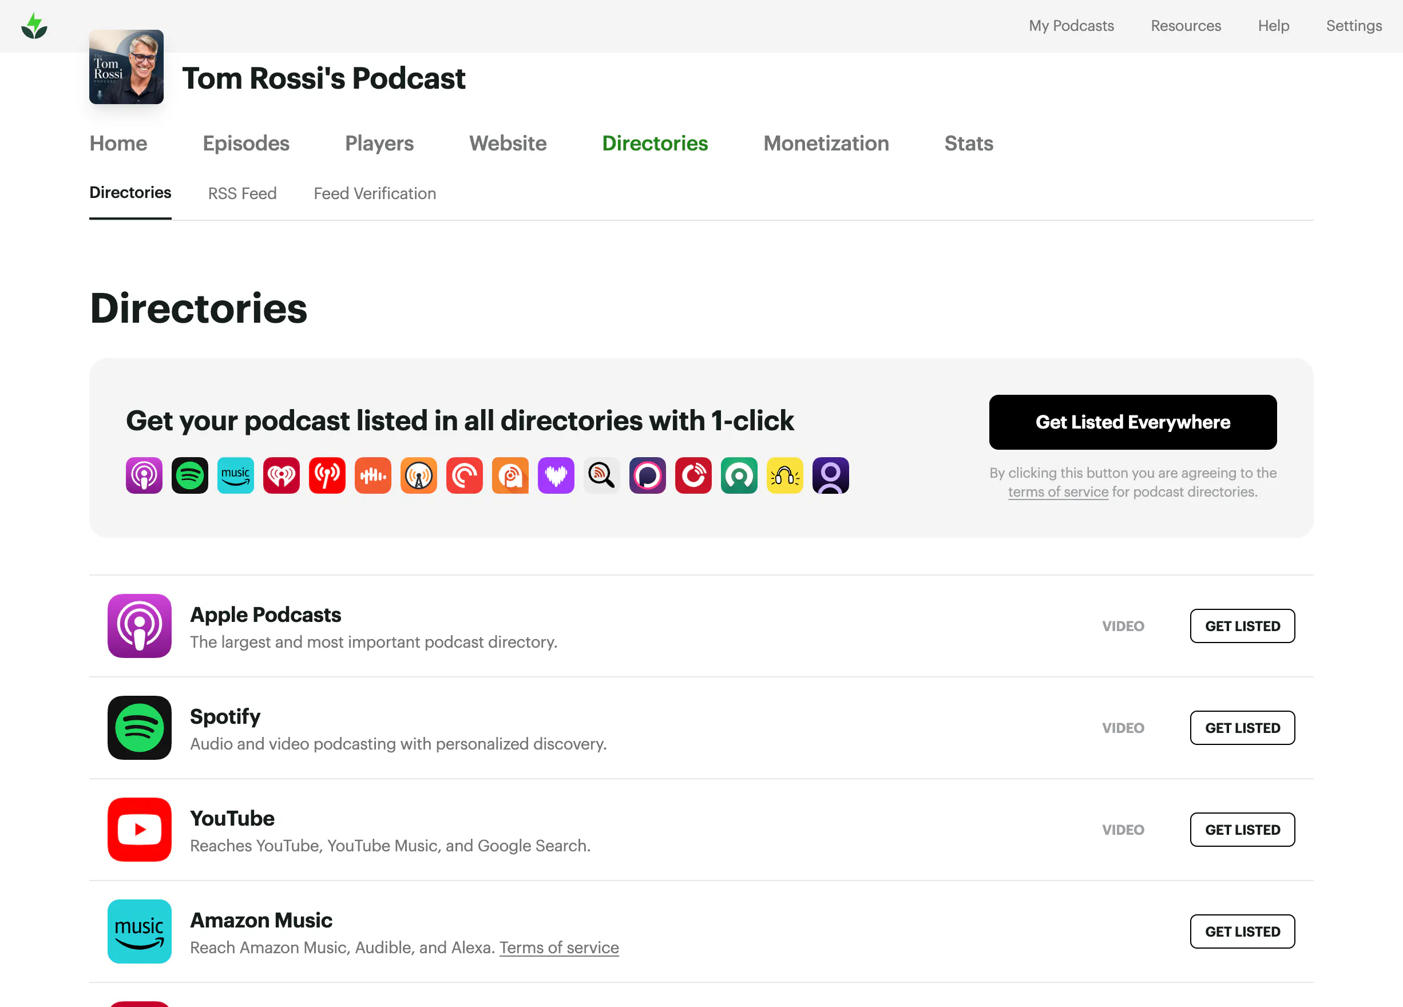
Task: Switch to the RSS Feed sub-tab
Action: [x=243, y=193]
